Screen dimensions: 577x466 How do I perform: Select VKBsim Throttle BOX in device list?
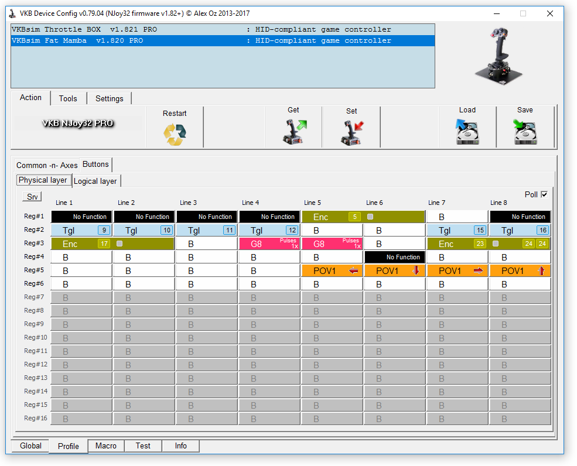click(x=223, y=29)
